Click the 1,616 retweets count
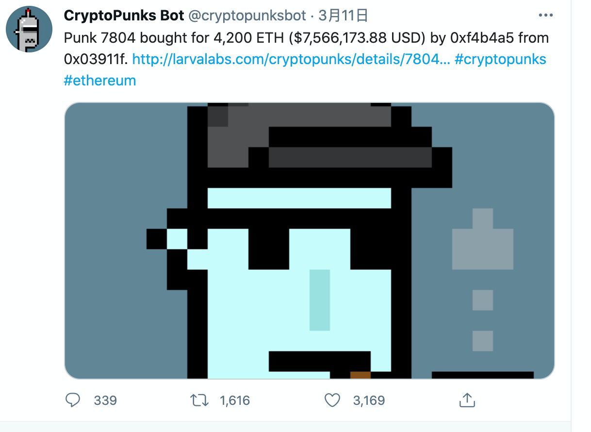 pos(235,400)
